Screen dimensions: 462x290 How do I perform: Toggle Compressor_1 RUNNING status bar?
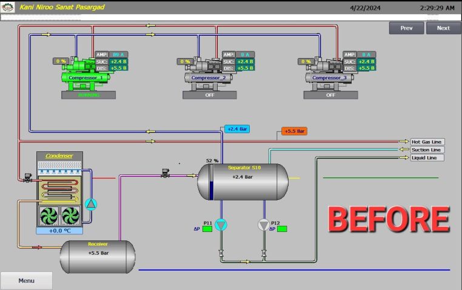click(x=88, y=95)
